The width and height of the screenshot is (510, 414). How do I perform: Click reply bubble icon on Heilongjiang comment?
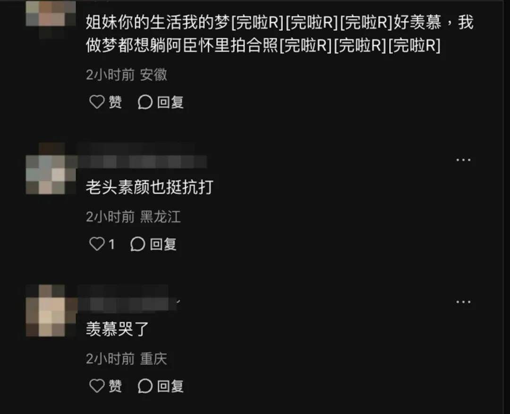[x=137, y=244]
